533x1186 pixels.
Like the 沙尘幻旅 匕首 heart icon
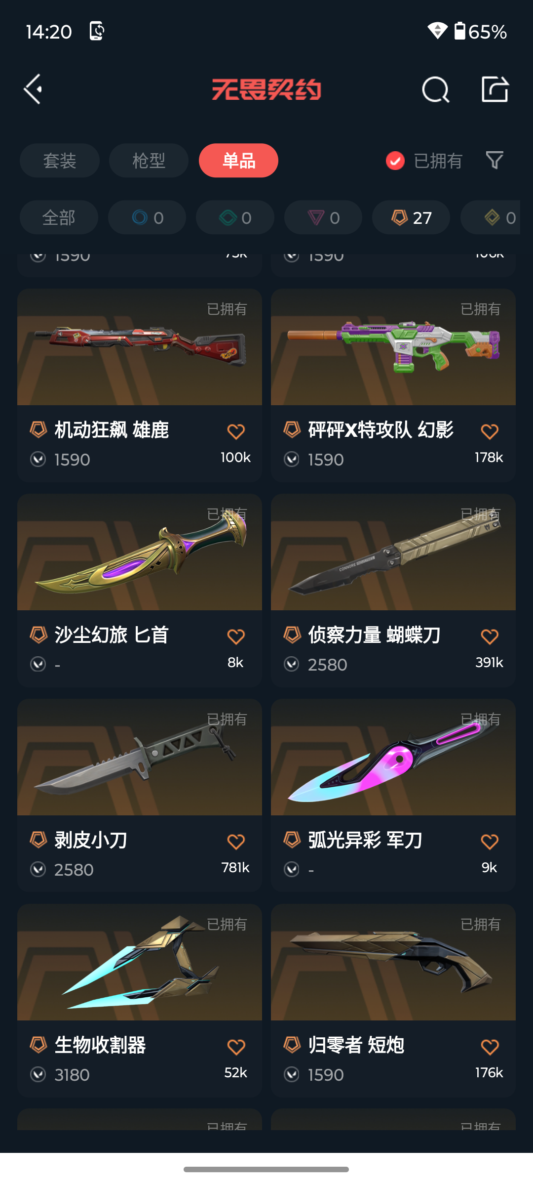tap(236, 636)
